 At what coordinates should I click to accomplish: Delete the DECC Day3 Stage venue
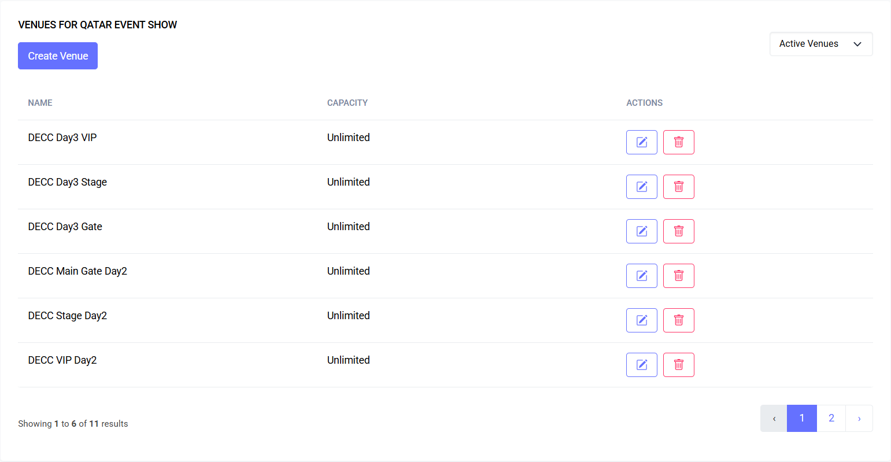[678, 187]
